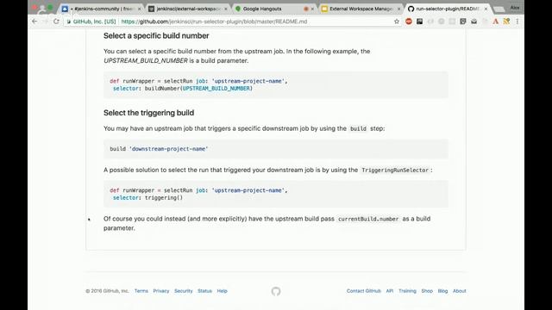Open the Chrome three-dot menu
Viewport: 552px width, 310px height.
pos(517,22)
